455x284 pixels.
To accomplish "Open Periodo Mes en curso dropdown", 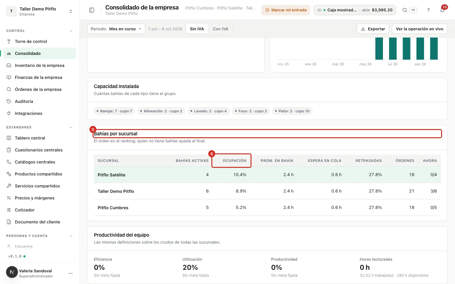I will pos(116,29).
